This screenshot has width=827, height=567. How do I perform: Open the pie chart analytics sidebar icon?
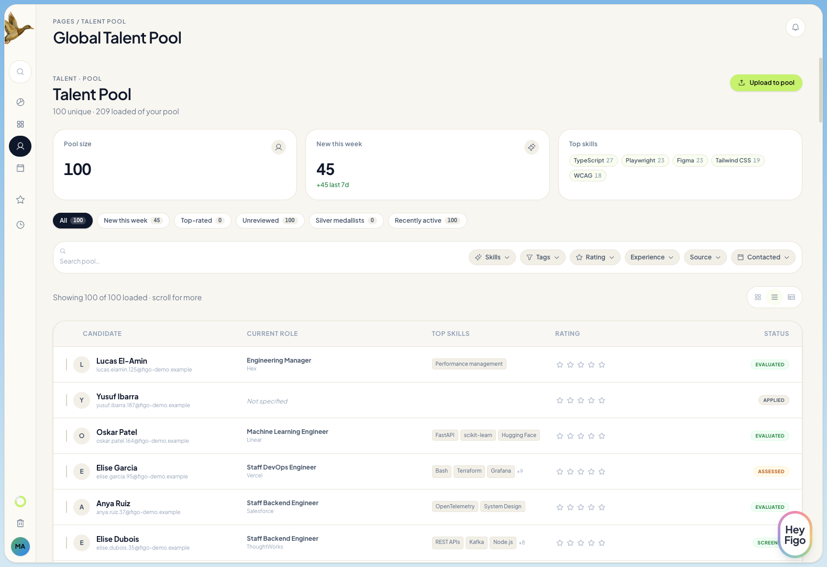(x=20, y=102)
